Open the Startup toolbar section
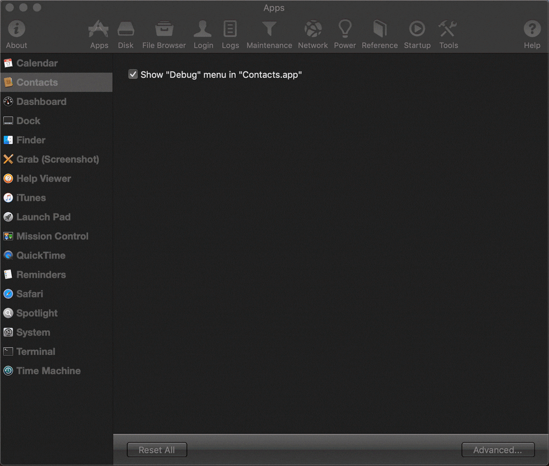 [417, 34]
